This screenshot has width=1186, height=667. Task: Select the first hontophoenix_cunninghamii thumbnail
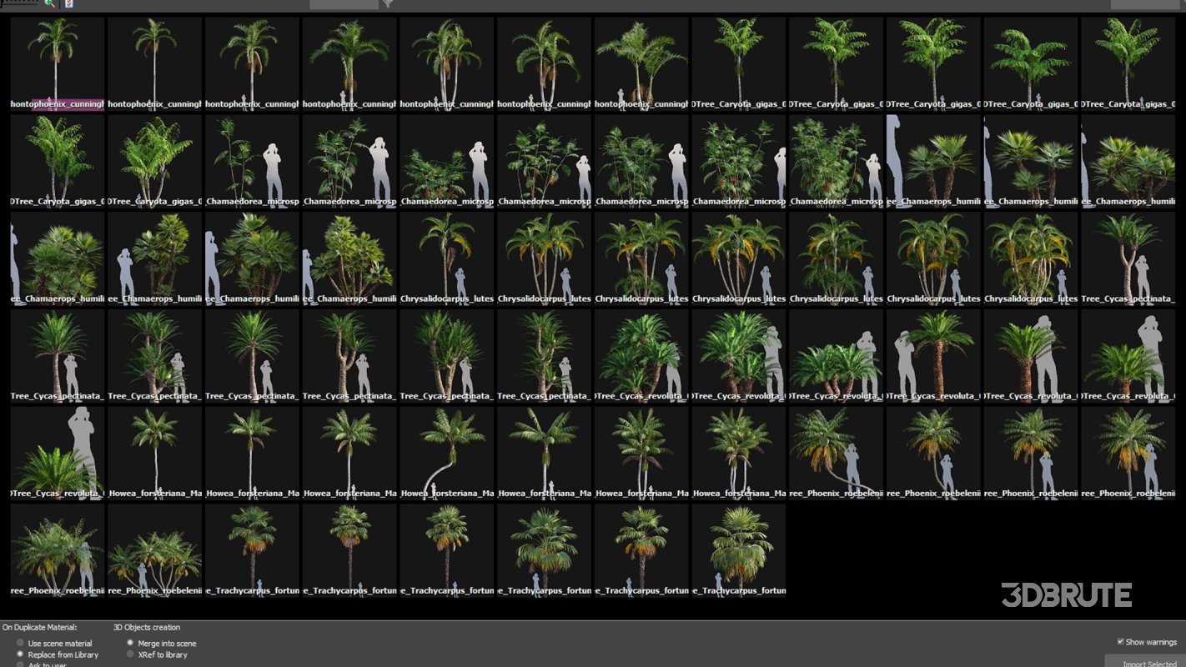pos(57,58)
